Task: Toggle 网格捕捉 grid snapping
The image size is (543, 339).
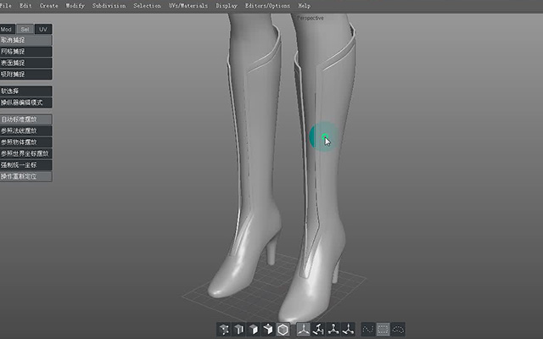Action: (x=26, y=52)
